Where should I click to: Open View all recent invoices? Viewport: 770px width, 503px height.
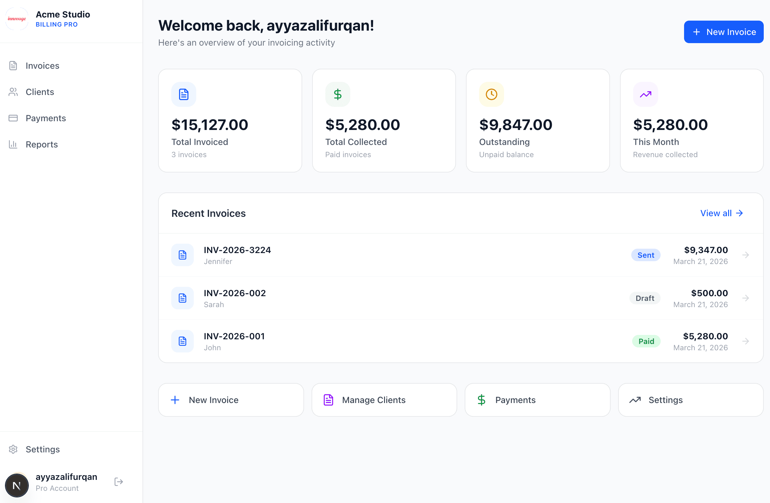(x=722, y=213)
